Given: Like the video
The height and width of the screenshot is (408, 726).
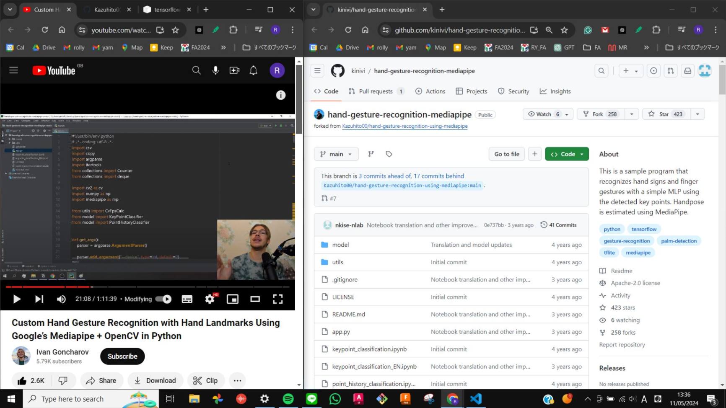Looking at the screenshot, I should click(x=31, y=380).
